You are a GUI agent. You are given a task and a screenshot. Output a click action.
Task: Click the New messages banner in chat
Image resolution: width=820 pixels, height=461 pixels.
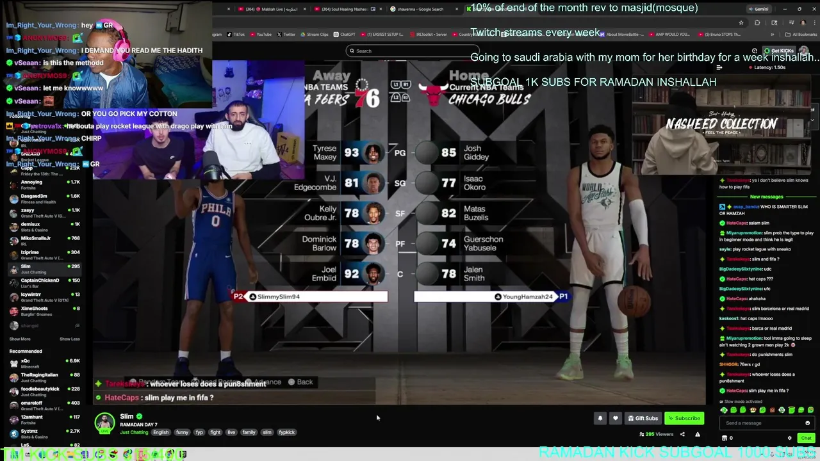[766, 197]
